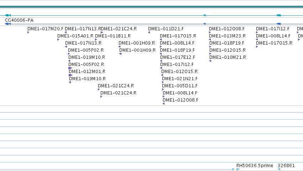Click arrow marker beneath DME1-017M20.F
The width and height of the screenshot is (303, 171).
[x=28, y=32]
